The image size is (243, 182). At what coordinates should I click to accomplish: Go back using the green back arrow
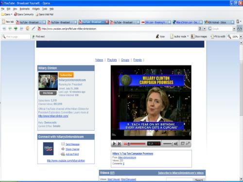pos(10,29)
